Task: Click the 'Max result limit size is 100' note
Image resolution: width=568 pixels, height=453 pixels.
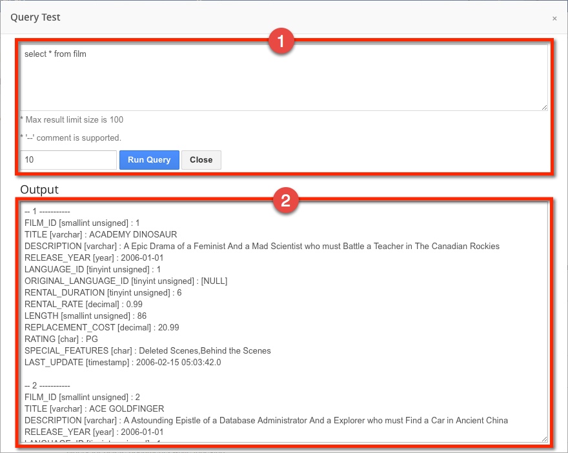Action: tap(72, 119)
